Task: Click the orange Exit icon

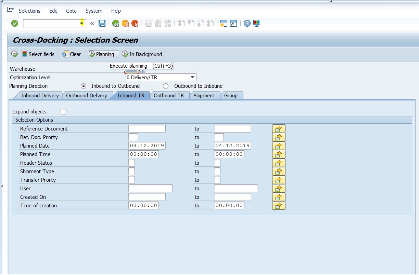Action: pos(125,23)
